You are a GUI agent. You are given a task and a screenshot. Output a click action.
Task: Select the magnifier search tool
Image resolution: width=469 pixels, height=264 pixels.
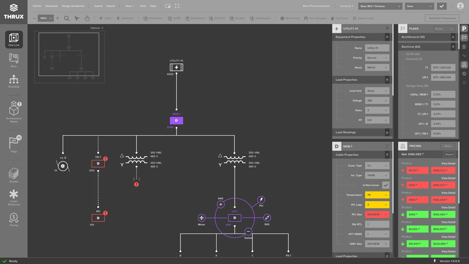coord(67,18)
